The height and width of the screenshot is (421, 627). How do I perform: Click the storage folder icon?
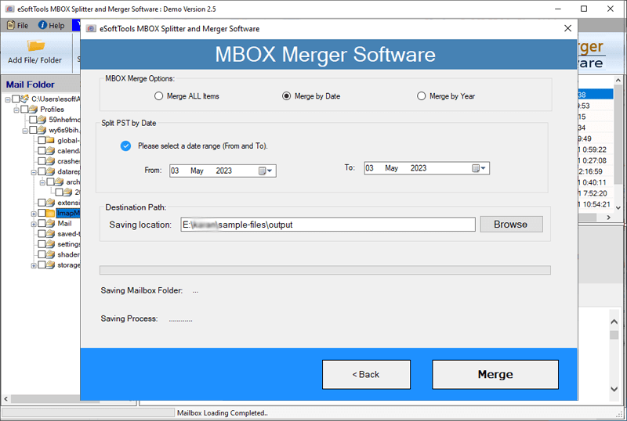click(x=50, y=264)
